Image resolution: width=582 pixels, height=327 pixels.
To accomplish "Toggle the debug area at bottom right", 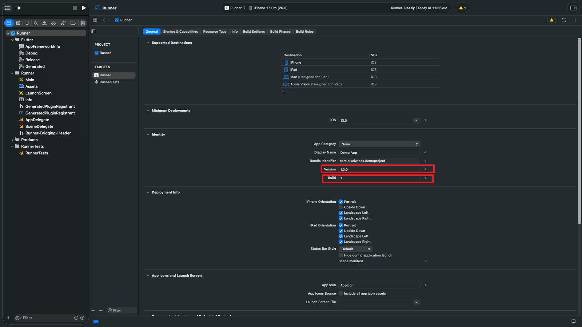I will 574,322.
